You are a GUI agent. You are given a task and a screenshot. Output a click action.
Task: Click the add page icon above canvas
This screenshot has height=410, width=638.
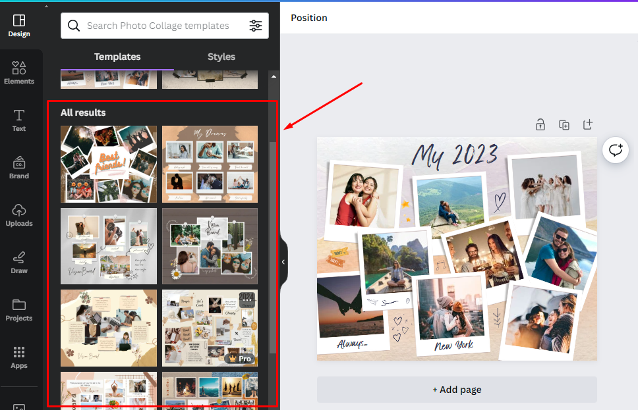[587, 124]
